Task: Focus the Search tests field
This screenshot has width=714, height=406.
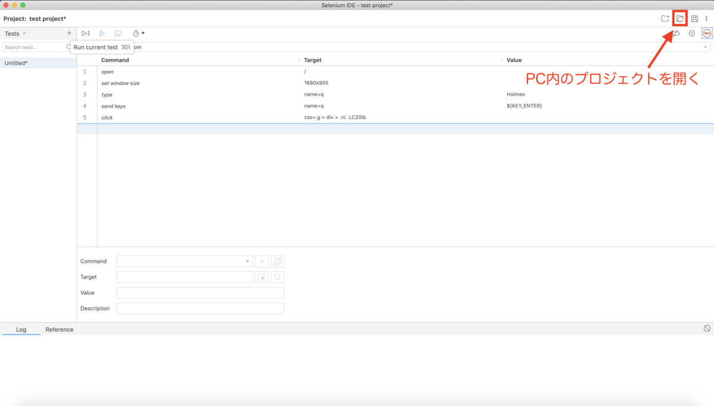Action: 35,47
